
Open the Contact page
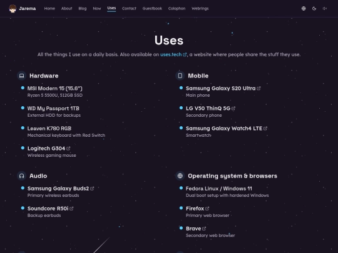(129, 9)
